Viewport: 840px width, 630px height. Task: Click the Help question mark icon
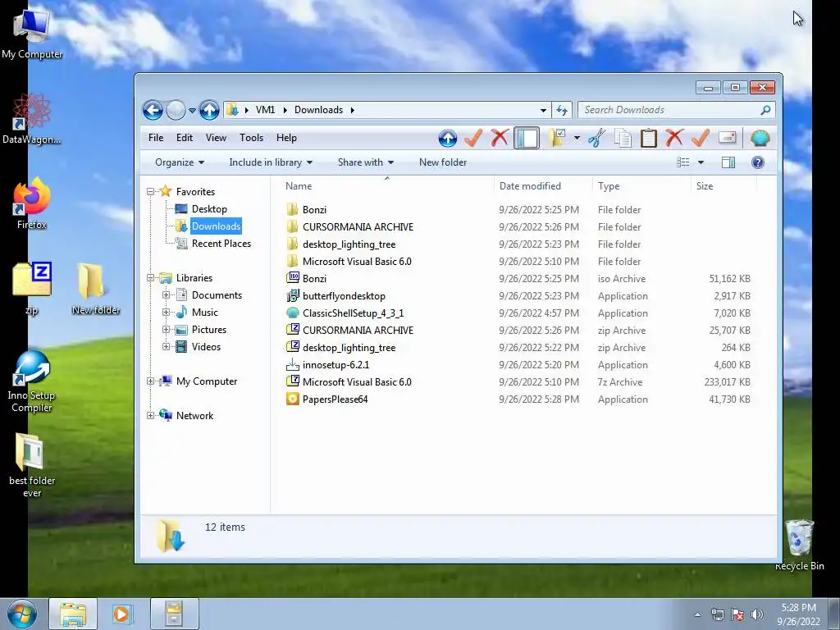pos(757,162)
